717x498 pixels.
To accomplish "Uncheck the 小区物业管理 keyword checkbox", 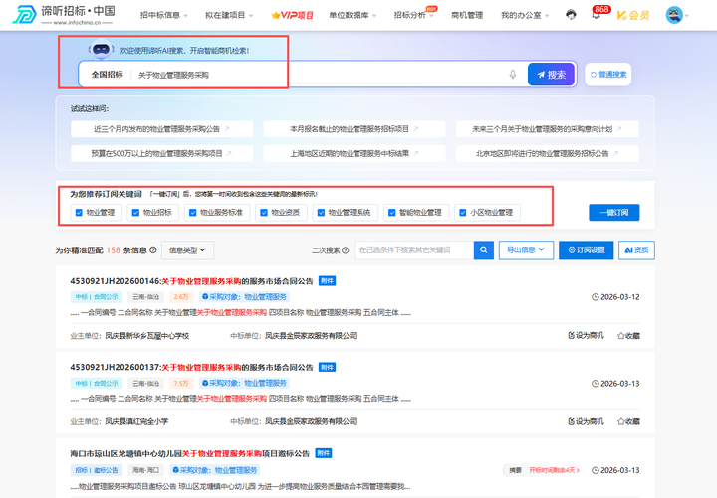I will tap(463, 213).
